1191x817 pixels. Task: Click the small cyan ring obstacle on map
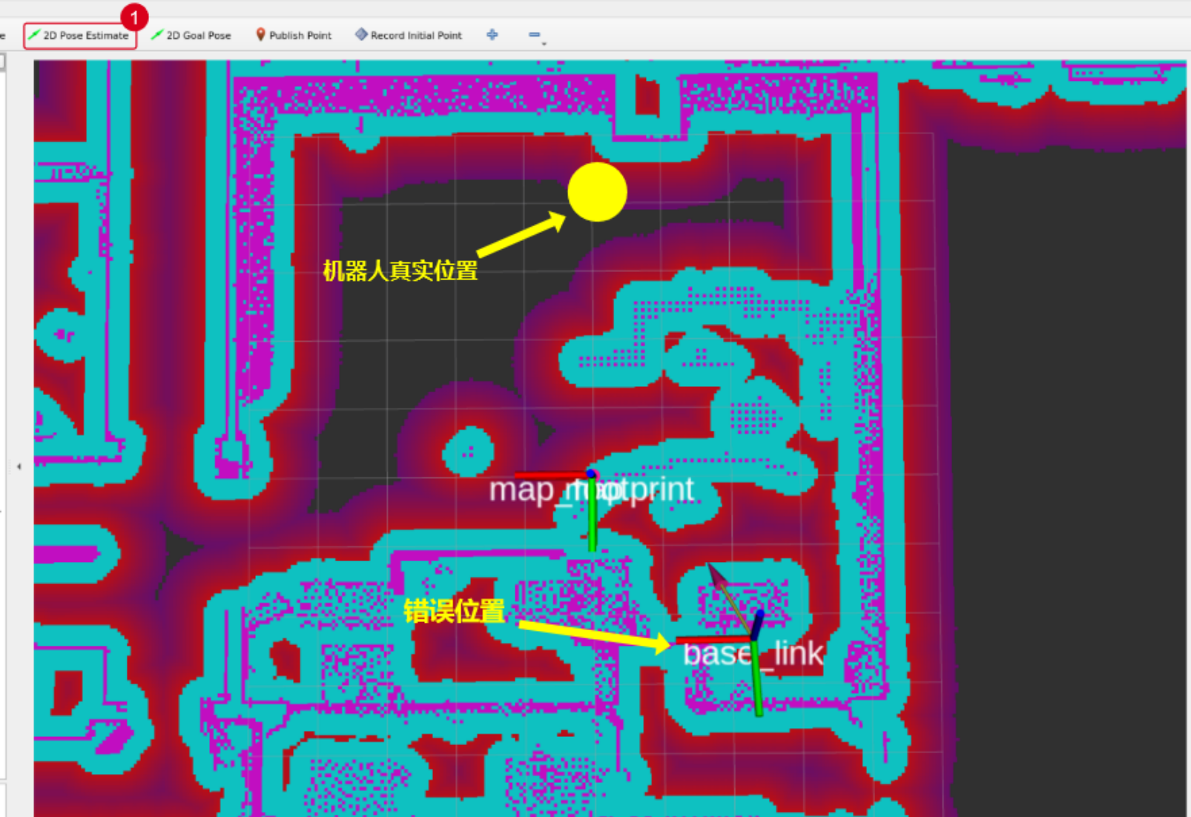coord(468,451)
